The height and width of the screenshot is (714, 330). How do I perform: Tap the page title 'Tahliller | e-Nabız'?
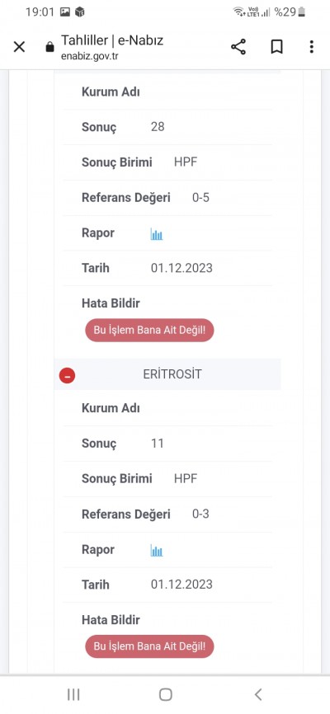click(x=112, y=40)
